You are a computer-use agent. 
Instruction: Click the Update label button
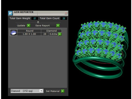[22, 26]
